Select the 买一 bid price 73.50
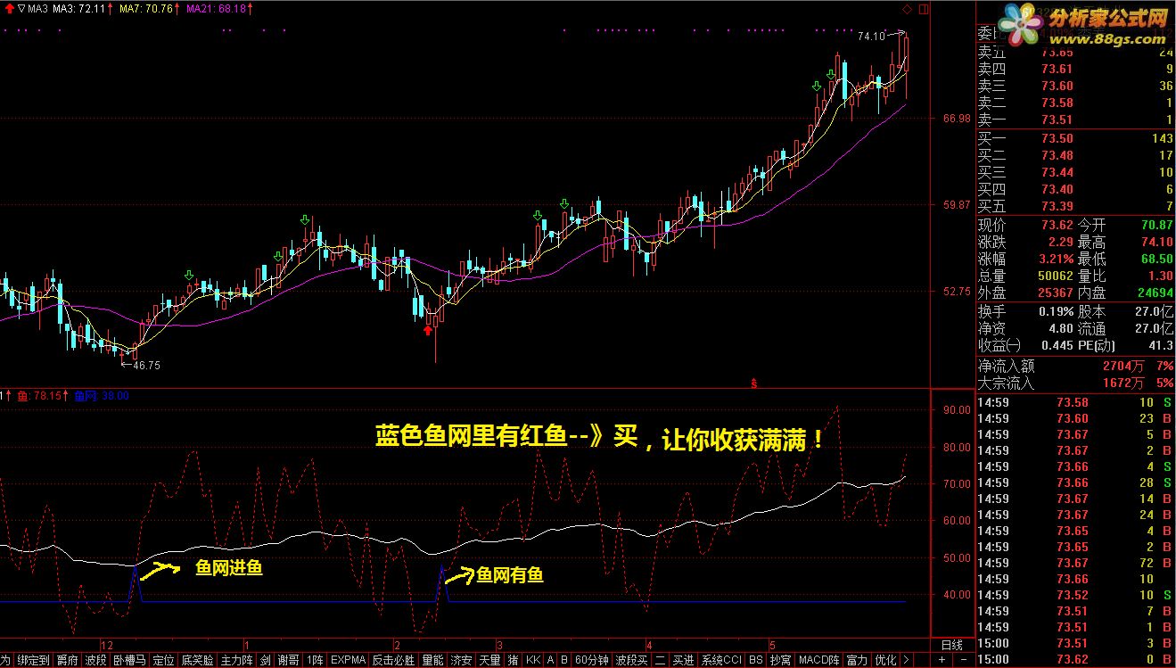Viewport: 1176px width, 668px height. tap(1057, 138)
